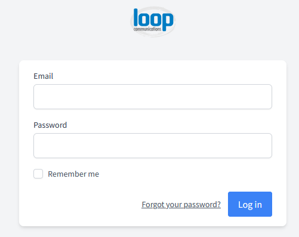Click the Loop Communications logo
The height and width of the screenshot is (237, 299).
153,21
